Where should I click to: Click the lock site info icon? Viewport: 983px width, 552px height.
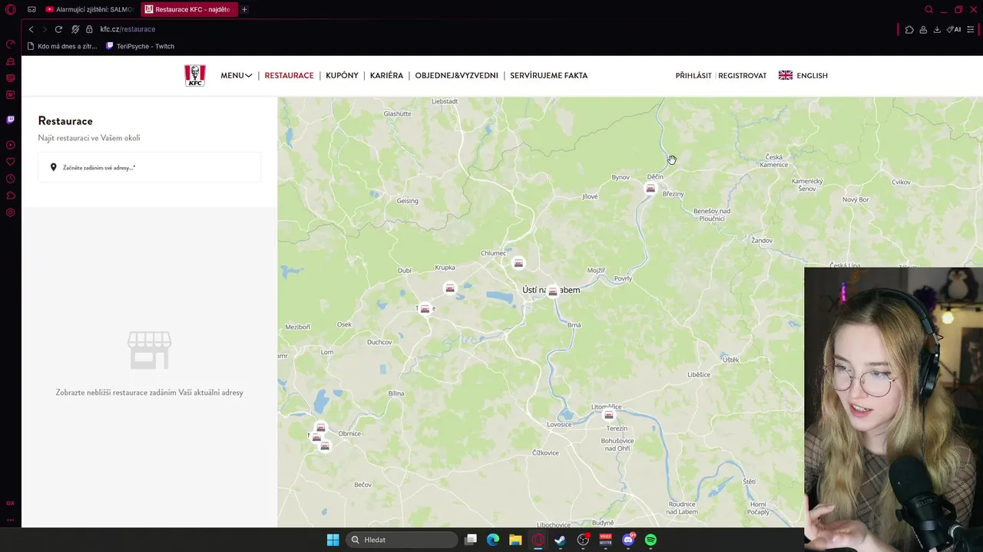tap(89, 29)
